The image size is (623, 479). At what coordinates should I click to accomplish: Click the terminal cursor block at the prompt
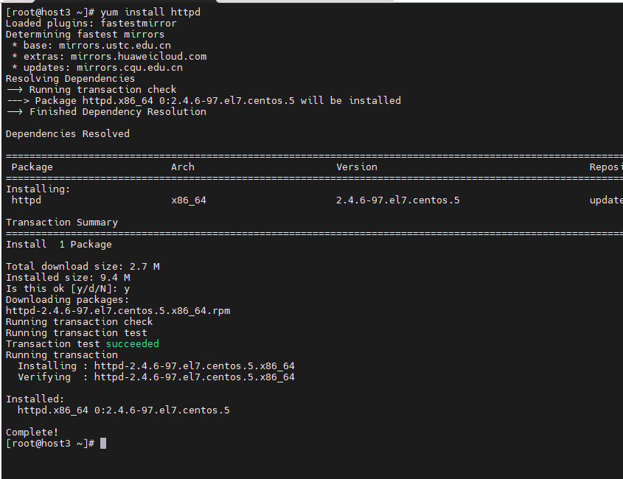[103, 443]
